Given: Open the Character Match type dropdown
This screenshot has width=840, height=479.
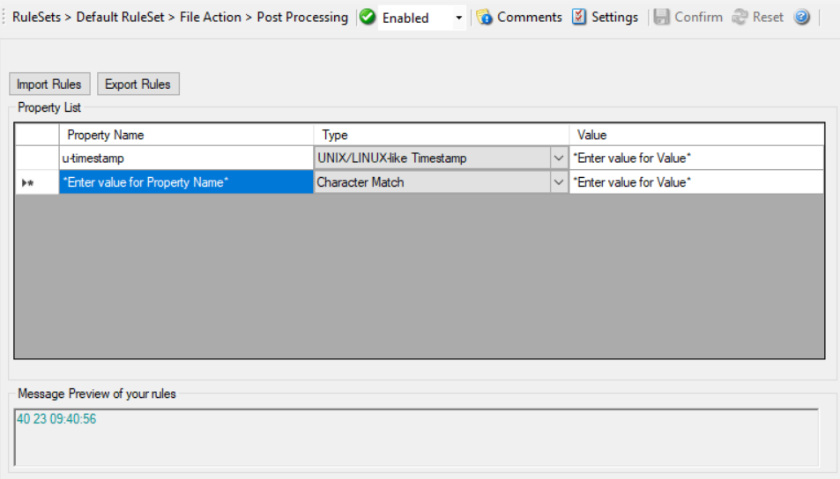Looking at the screenshot, I should pos(559,182).
